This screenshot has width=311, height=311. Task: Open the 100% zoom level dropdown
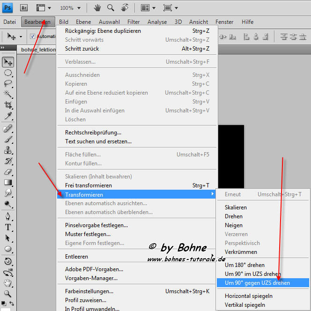tap(70, 8)
